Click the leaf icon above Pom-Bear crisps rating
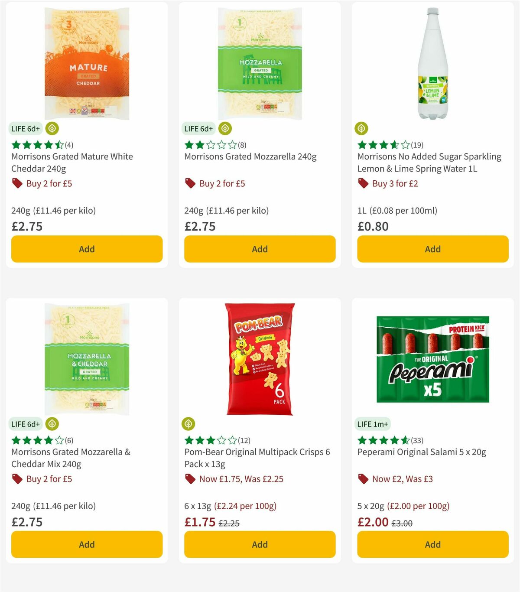 click(x=188, y=423)
